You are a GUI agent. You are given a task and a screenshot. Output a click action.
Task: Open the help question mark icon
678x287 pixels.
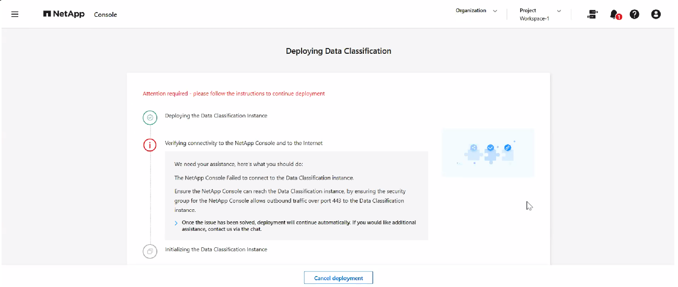click(634, 14)
